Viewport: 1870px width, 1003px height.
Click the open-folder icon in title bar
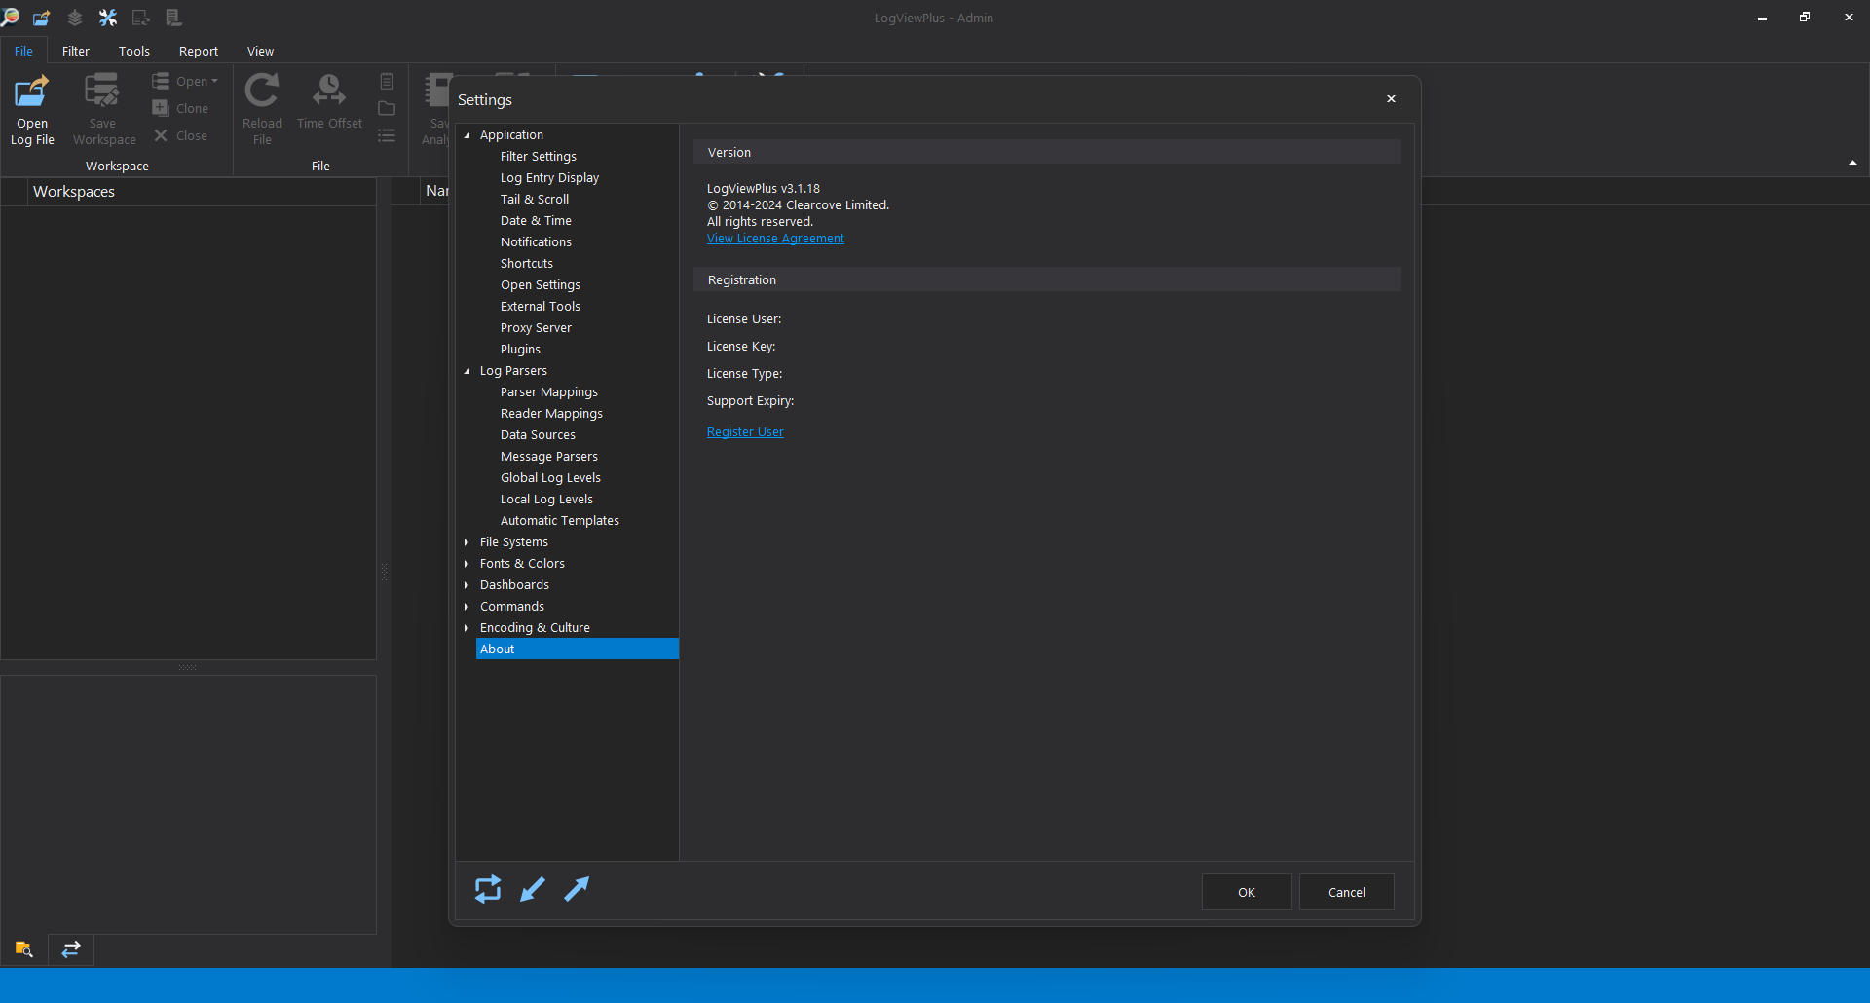[x=42, y=18]
